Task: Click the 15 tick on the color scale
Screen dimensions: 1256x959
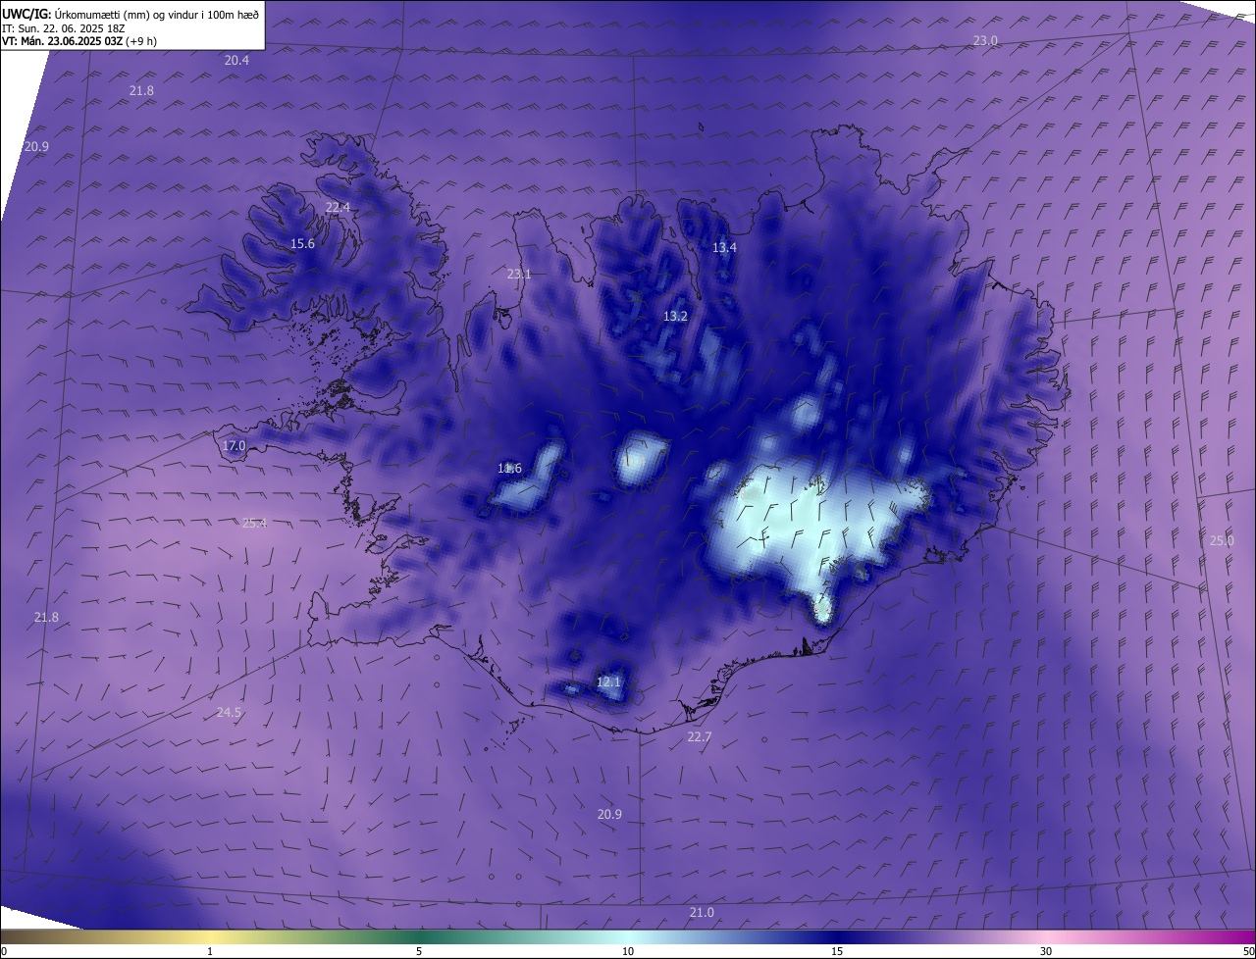Action: click(x=837, y=951)
